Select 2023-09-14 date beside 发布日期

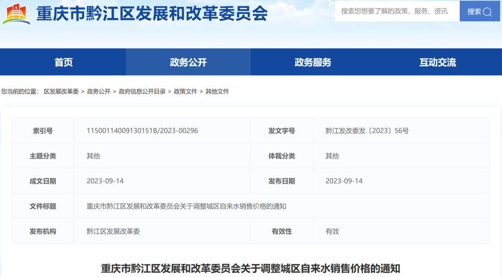point(344,181)
